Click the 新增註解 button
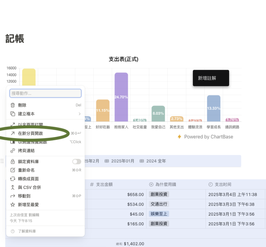Viewport: 266px width, 247px height. 211,78
